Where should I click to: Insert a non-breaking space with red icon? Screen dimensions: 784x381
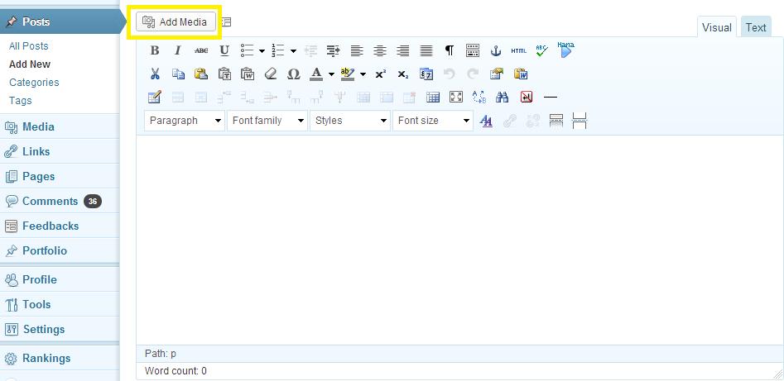pos(526,97)
